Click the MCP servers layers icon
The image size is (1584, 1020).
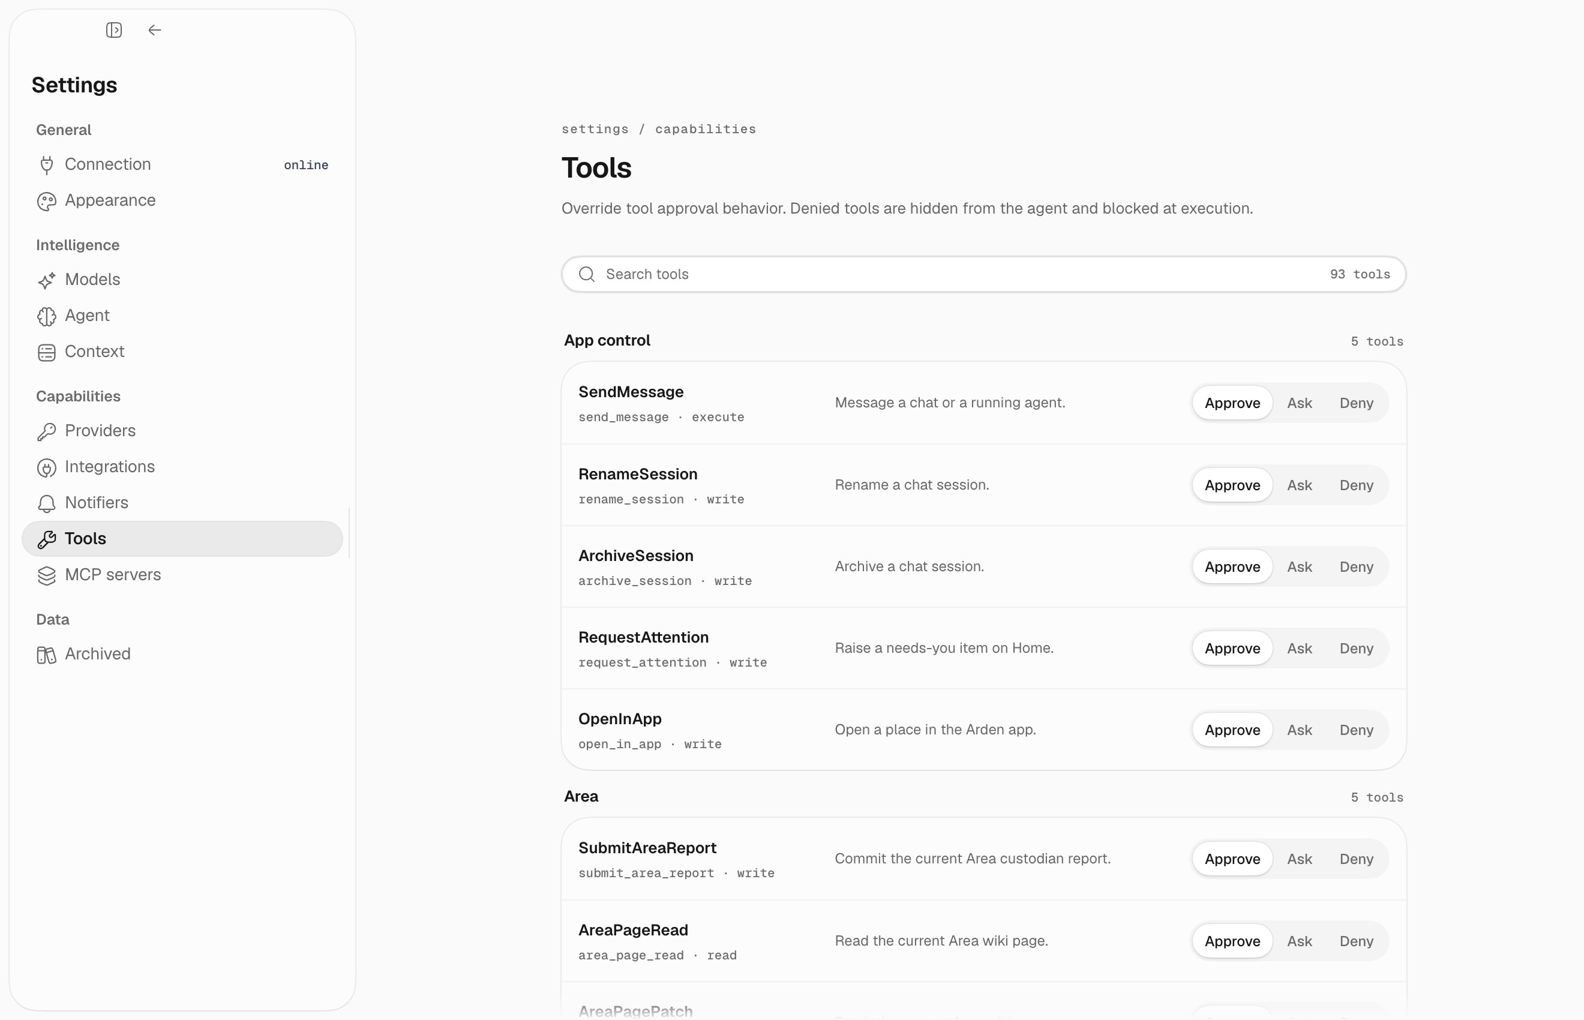click(x=46, y=575)
